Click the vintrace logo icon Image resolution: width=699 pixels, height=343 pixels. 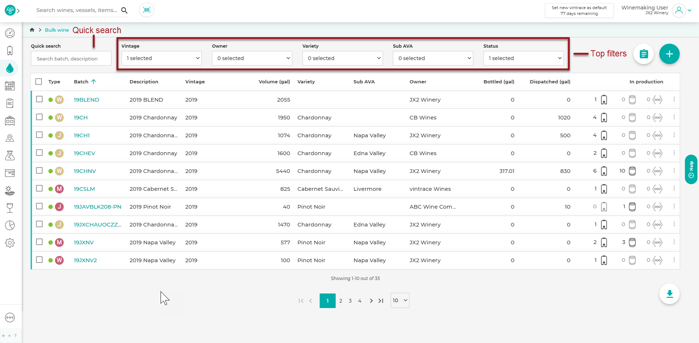pyautogui.click(x=10, y=11)
